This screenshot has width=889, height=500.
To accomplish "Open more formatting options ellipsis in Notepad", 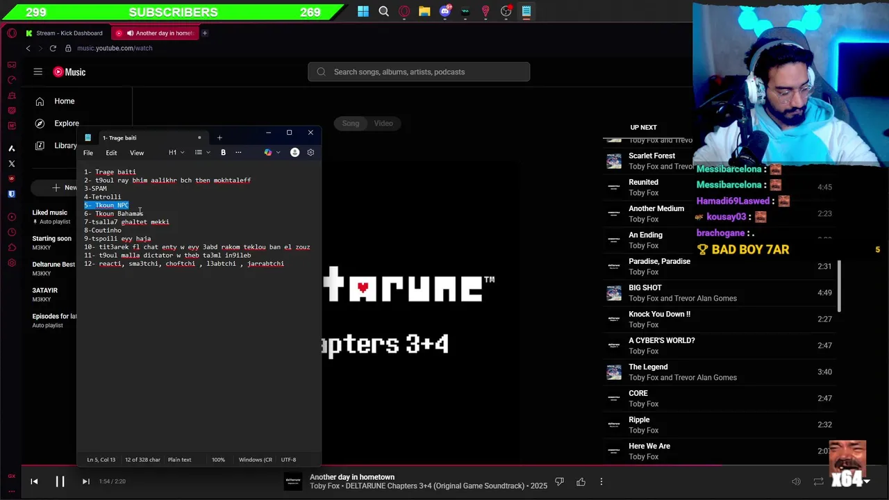I will (x=238, y=153).
